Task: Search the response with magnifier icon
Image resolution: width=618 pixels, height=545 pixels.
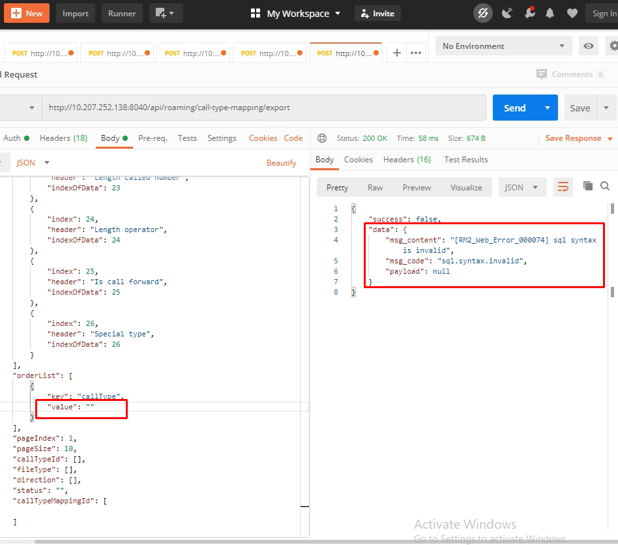Action: [605, 186]
